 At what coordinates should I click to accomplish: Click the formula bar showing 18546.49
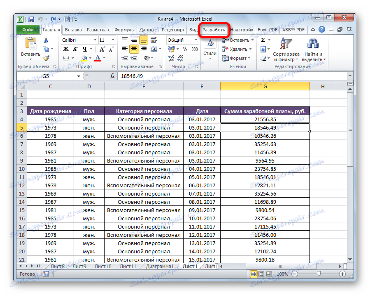coord(232,76)
